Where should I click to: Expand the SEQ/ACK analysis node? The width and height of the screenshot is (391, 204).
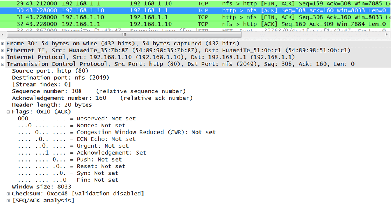(x=9, y=201)
